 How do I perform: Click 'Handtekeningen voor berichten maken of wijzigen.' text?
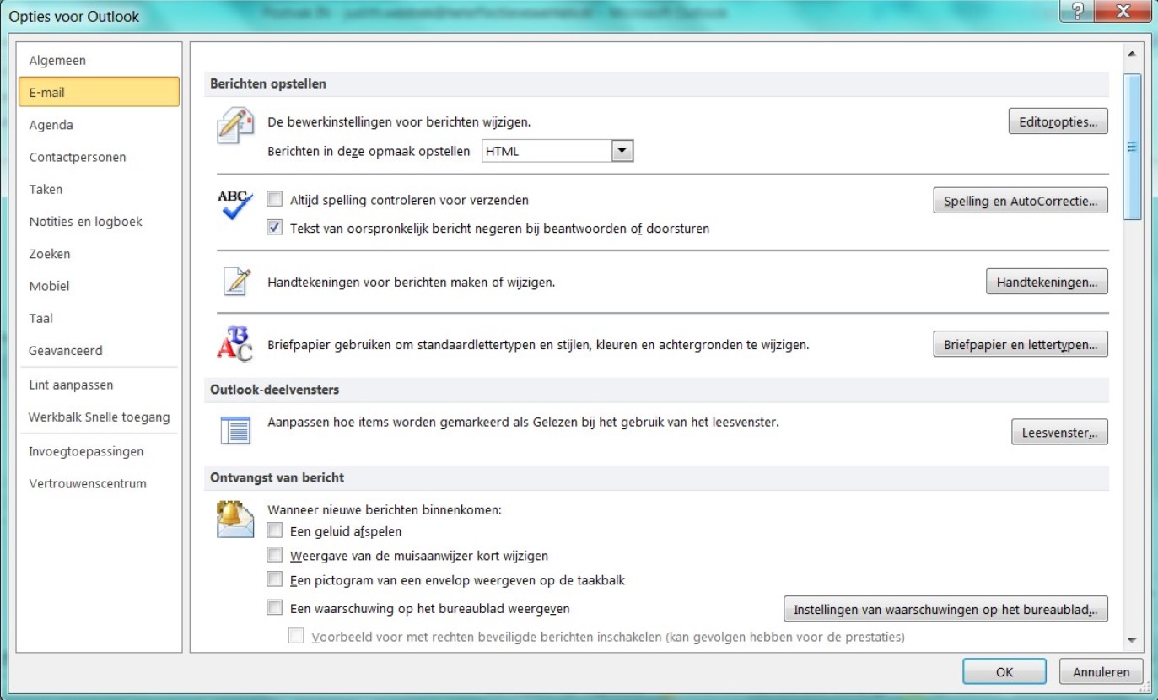click(x=412, y=283)
